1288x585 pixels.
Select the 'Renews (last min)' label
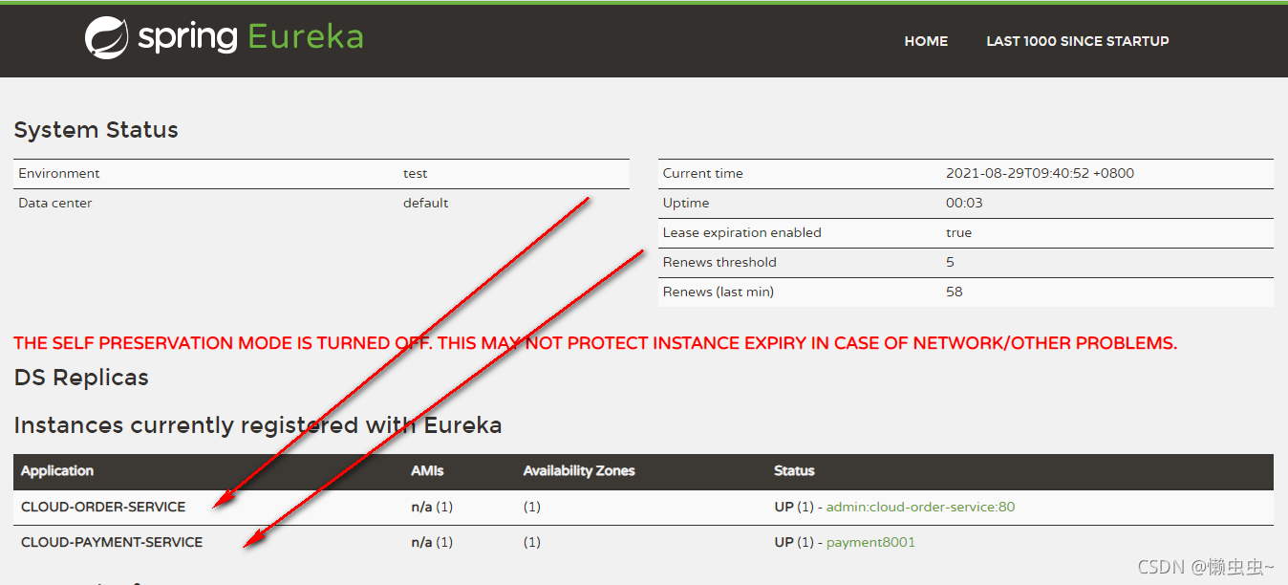[x=718, y=292]
